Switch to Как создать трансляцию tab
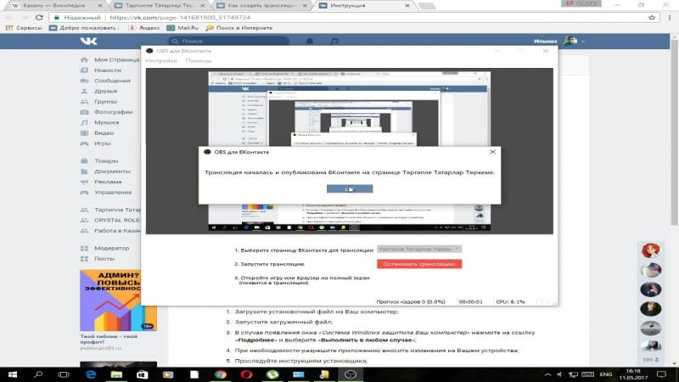The image size is (679, 382). (x=261, y=6)
